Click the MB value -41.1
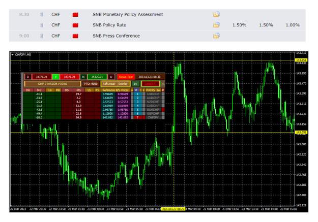Viewport: 318px width, 222px height. pos(39,94)
